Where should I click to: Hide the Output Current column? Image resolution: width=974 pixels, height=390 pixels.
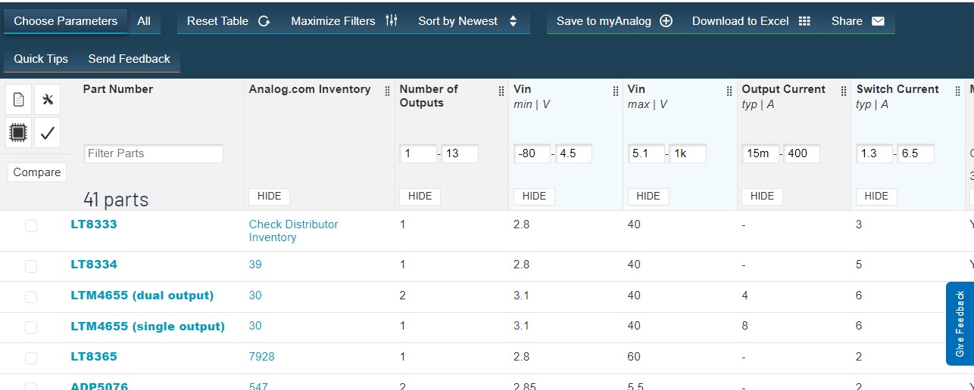coord(762,196)
